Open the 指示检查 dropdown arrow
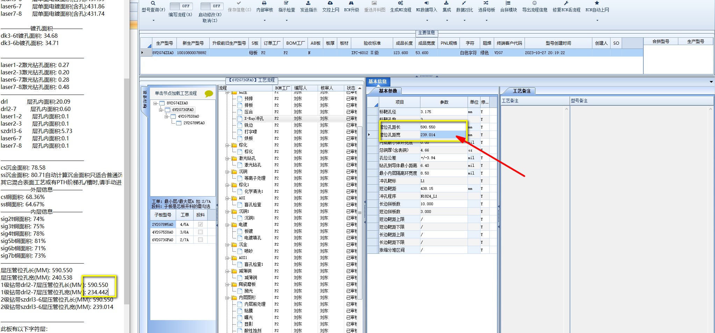 click(287, 20)
